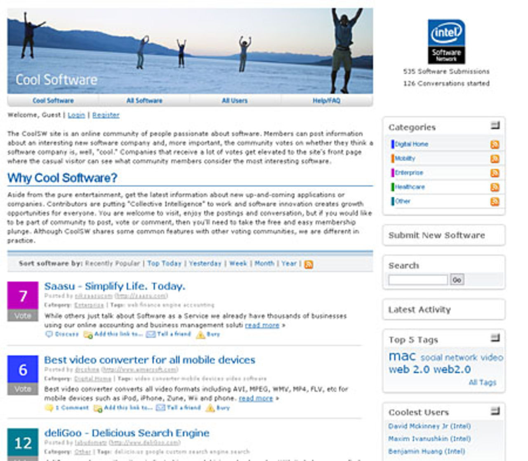Click the Healthcare RSS feed icon

[x=494, y=187]
